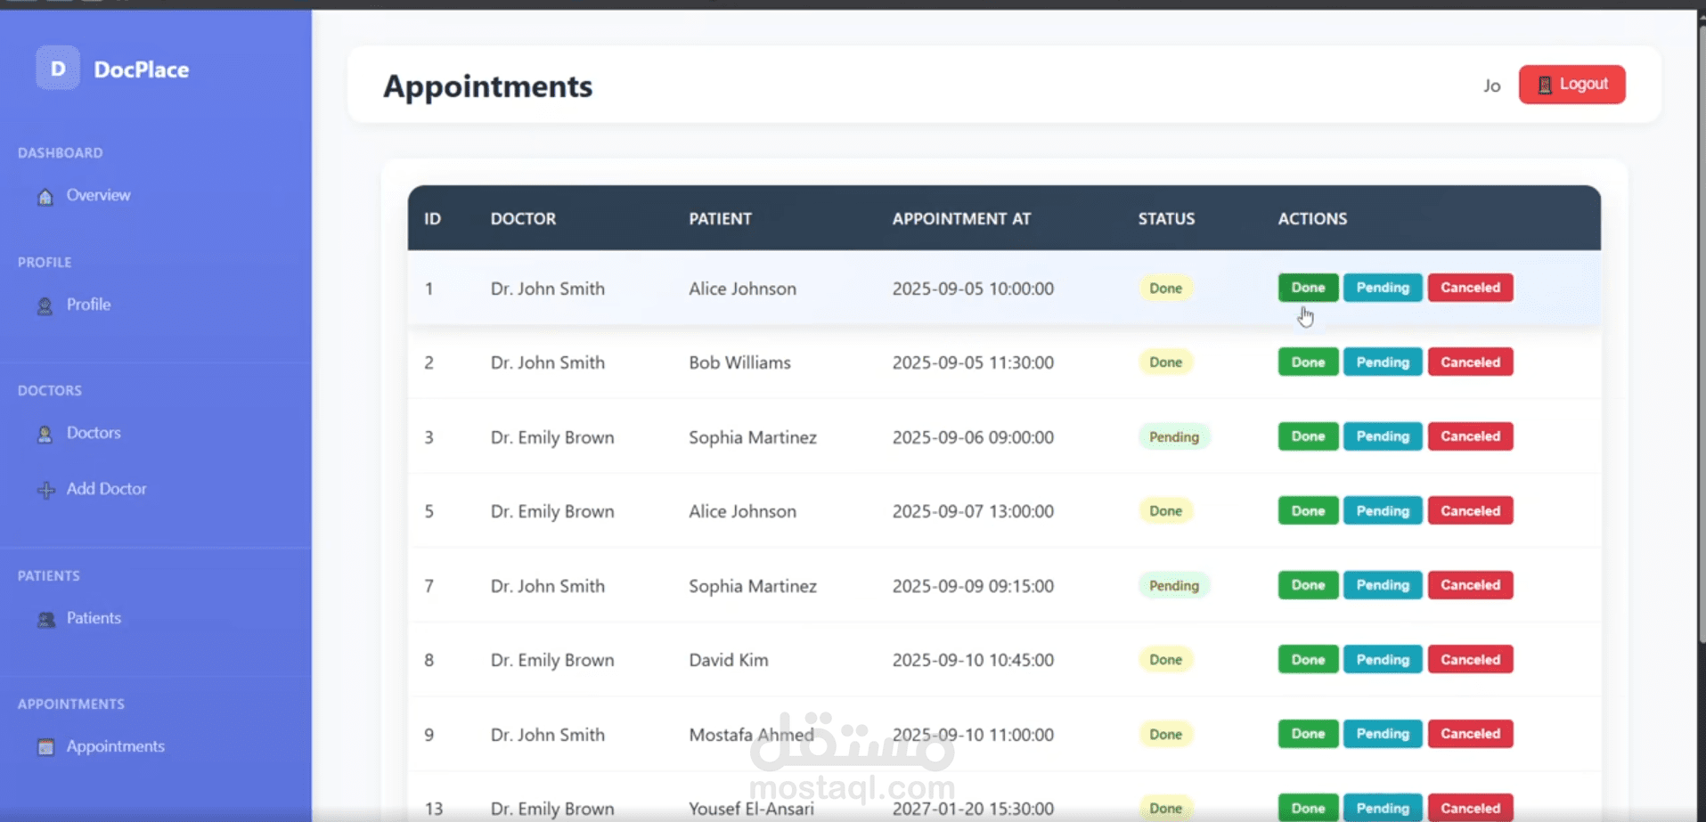
Task: Cancel appointment 5 with Dr. Emily Brown
Action: (1470, 511)
